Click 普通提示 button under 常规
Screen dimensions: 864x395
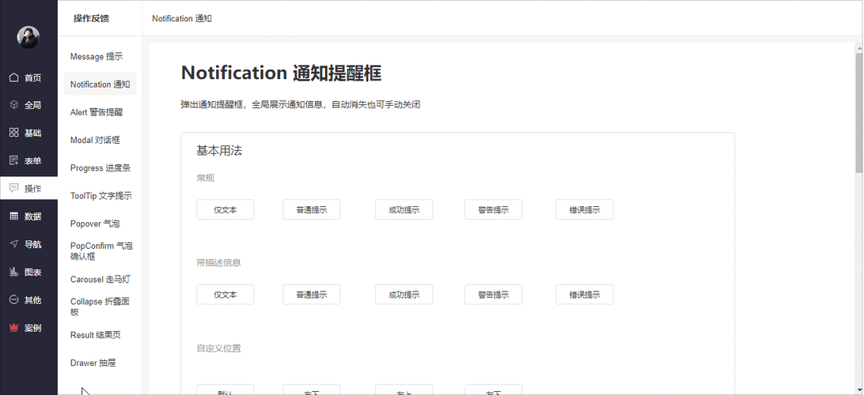311,209
